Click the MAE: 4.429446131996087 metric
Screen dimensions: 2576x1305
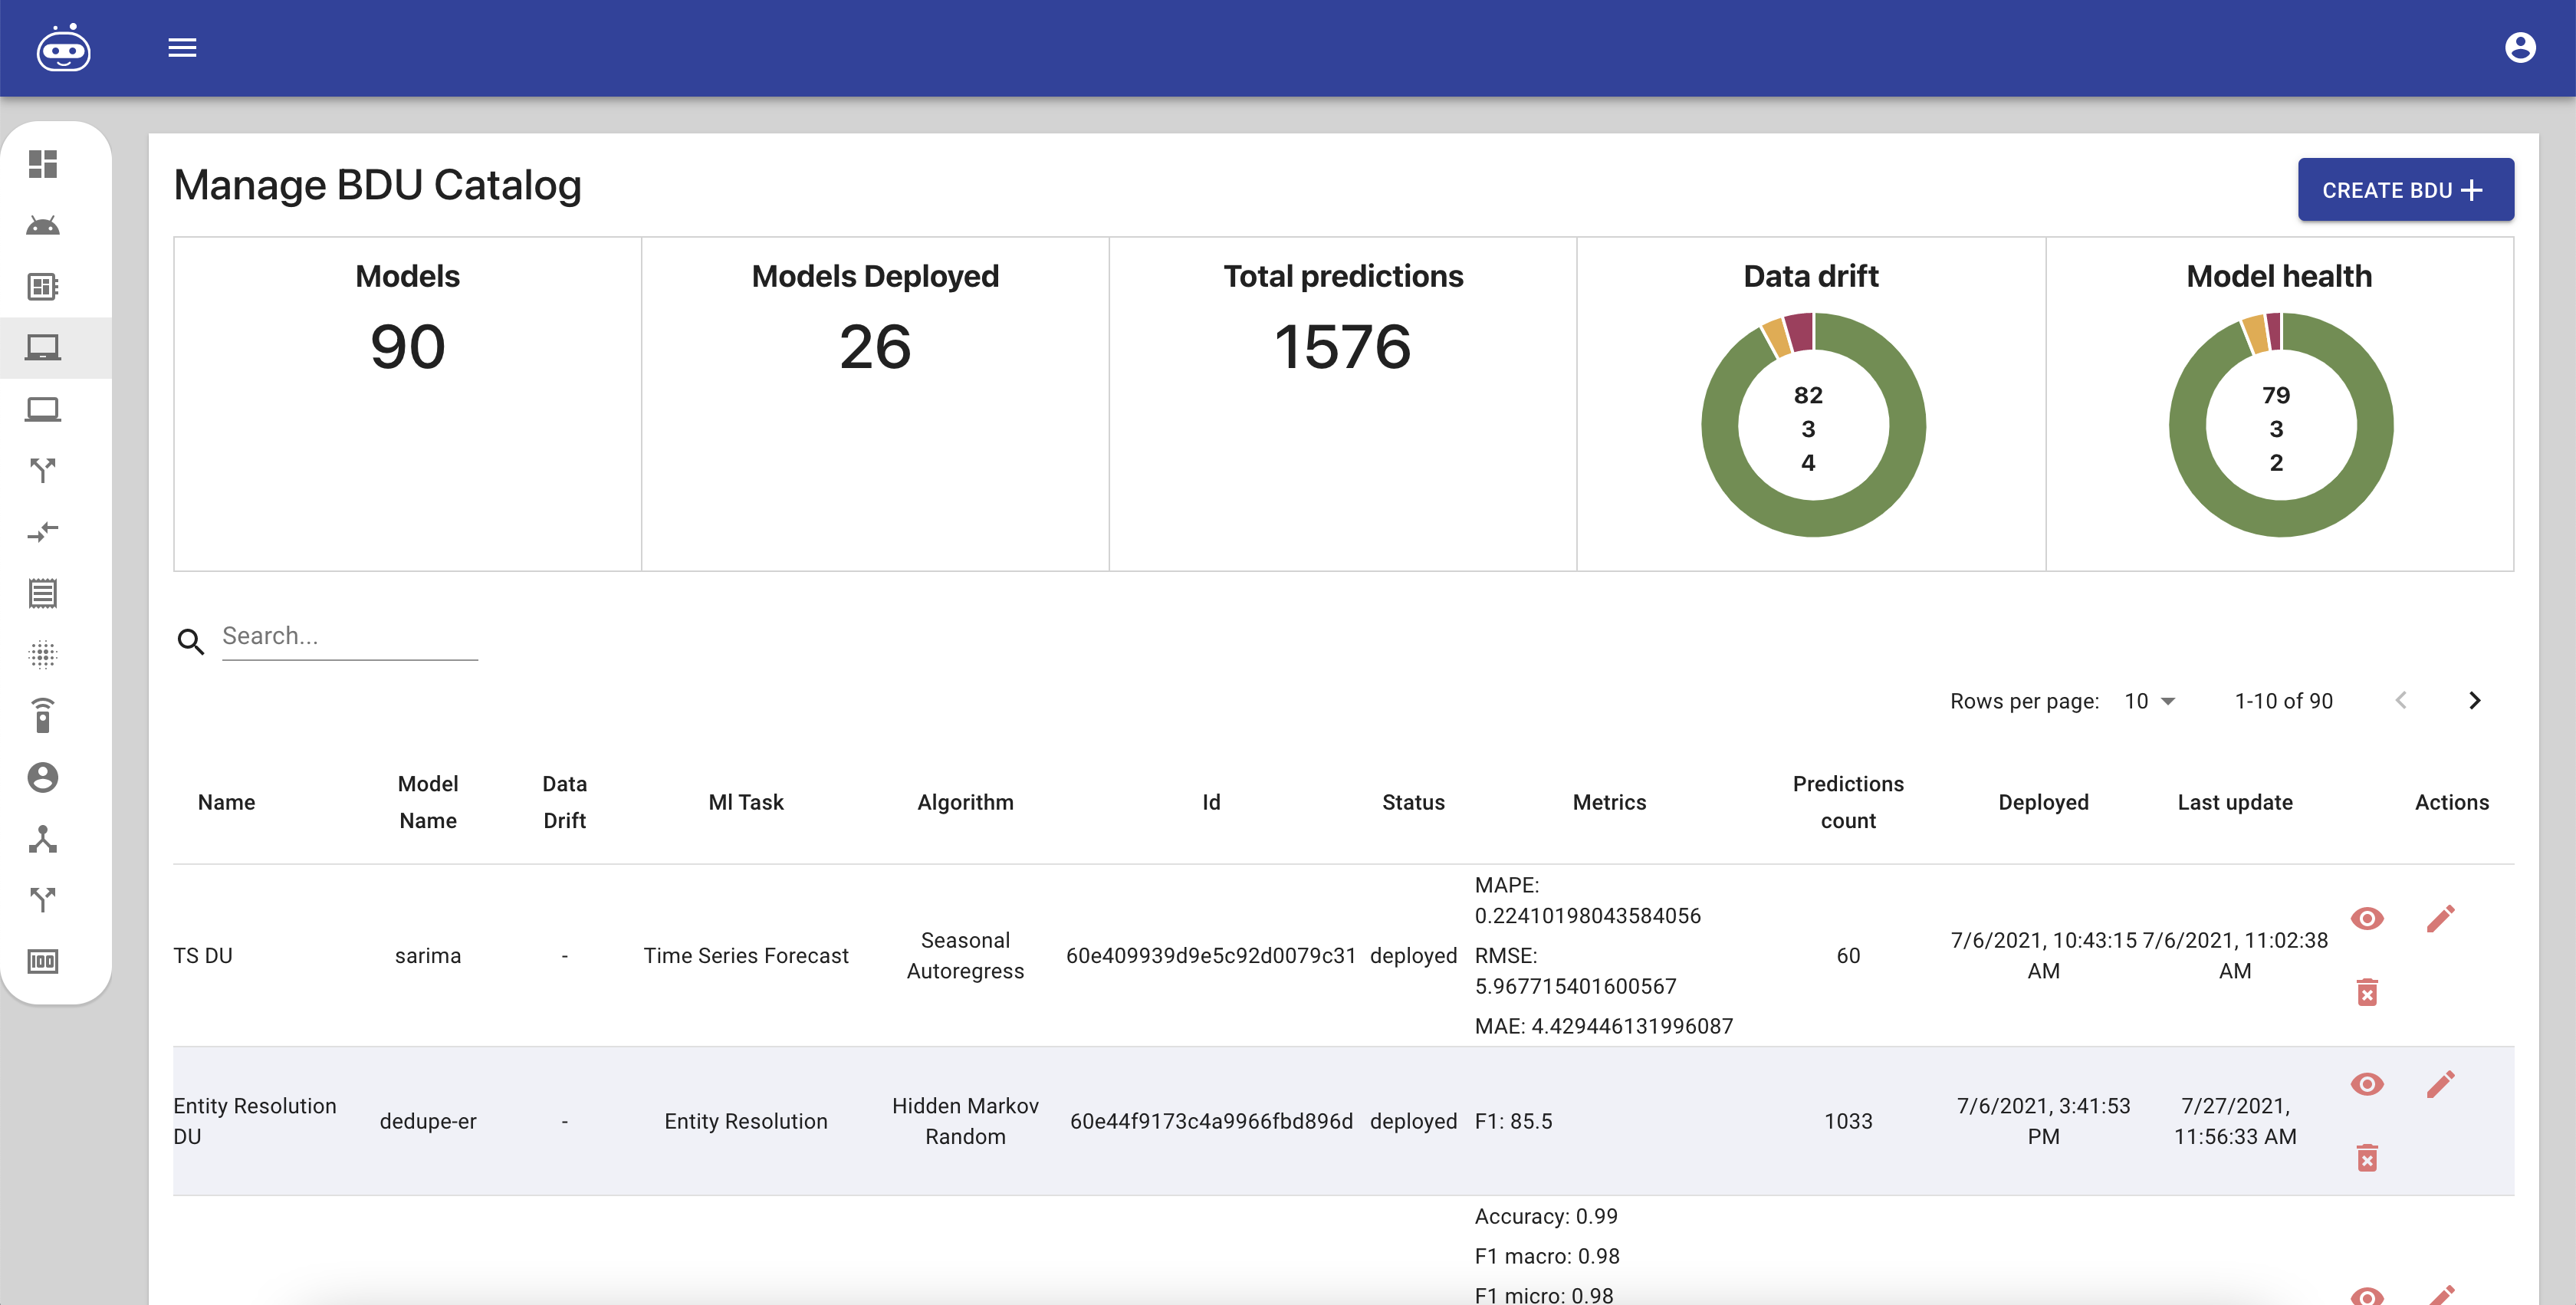pyautogui.click(x=1604, y=1026)
